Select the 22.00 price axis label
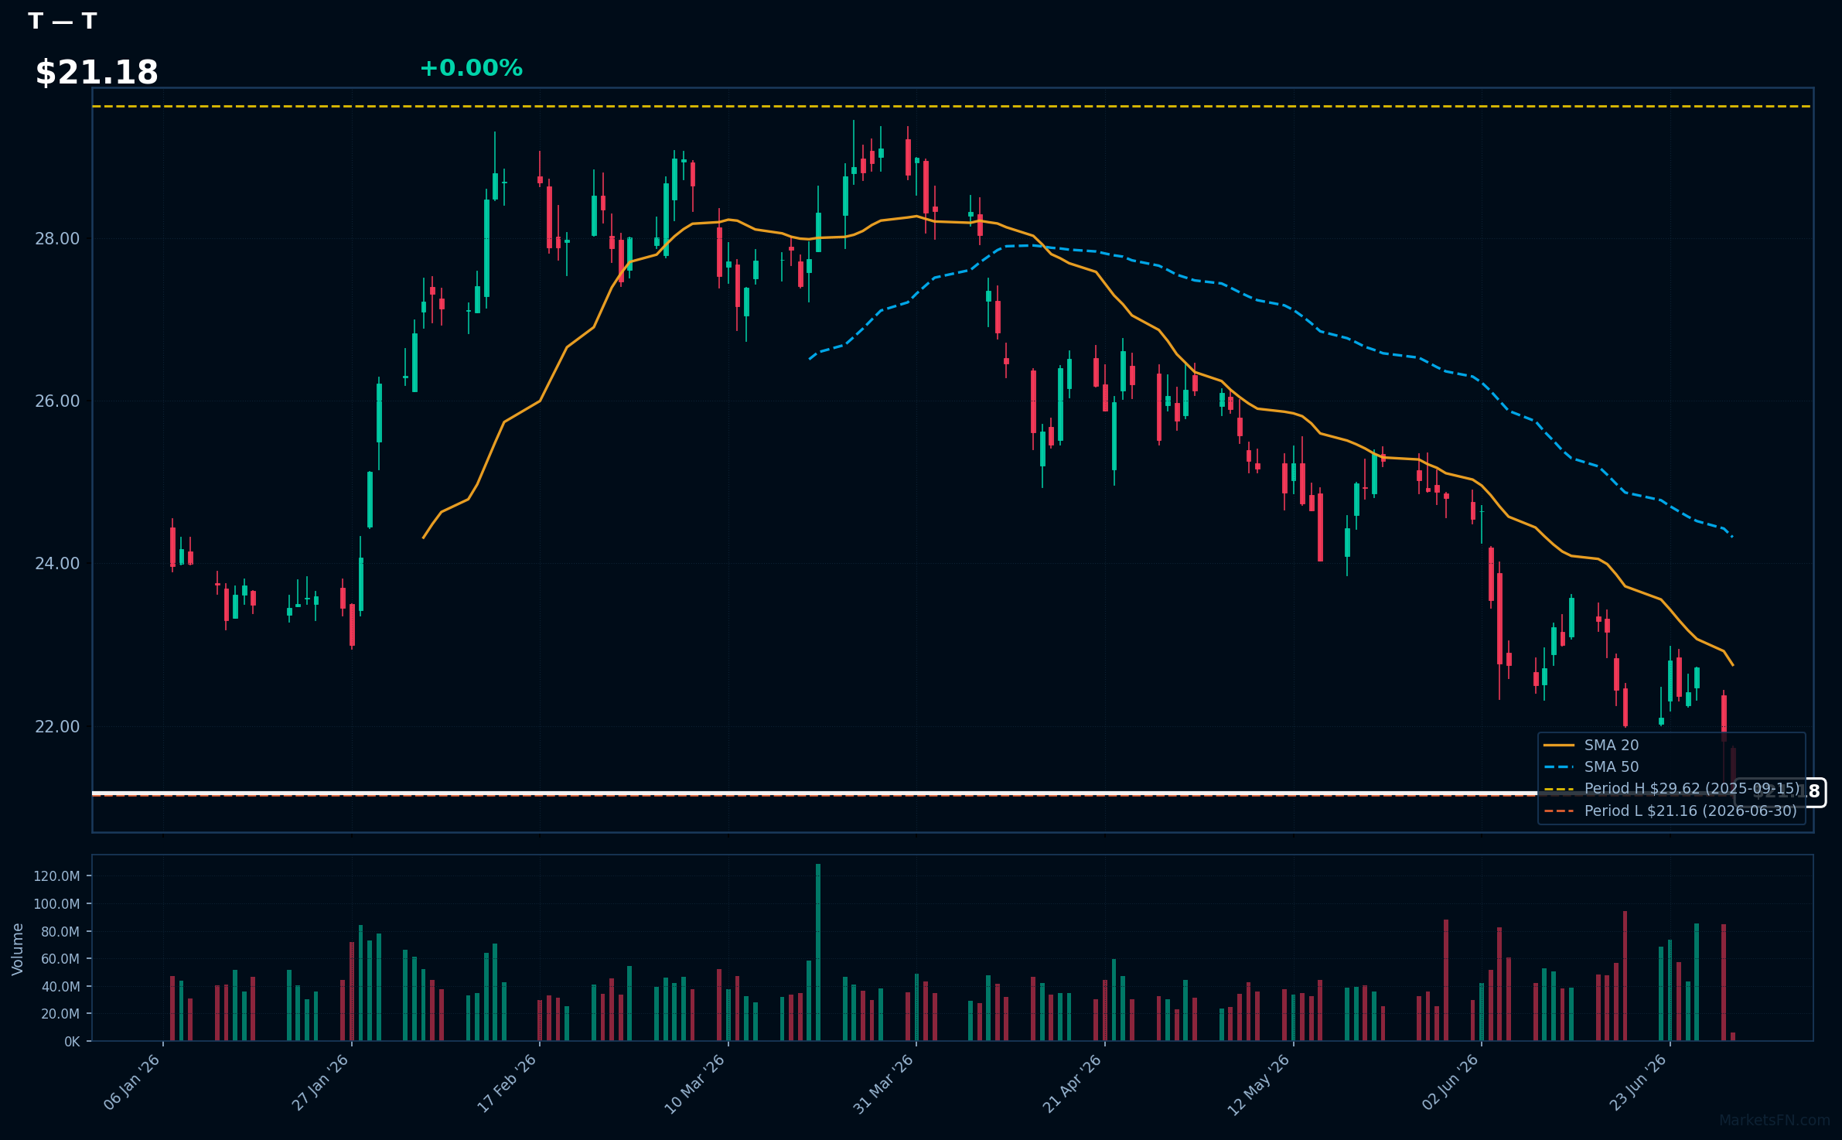The width and height of the screenshot is (1842, 1140). click(57, 726)
